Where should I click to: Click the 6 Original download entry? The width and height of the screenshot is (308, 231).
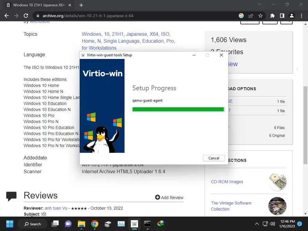click(x=277, y=136)
